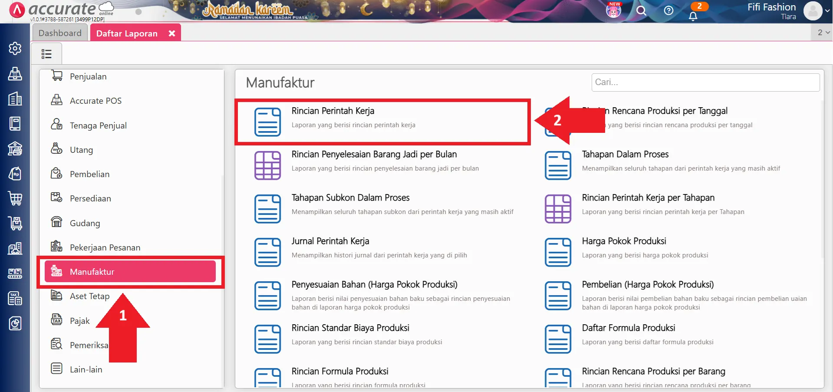833x392 pixels.
Task: Click the search magnifier icon in header
Action: [x=641, y=11]
